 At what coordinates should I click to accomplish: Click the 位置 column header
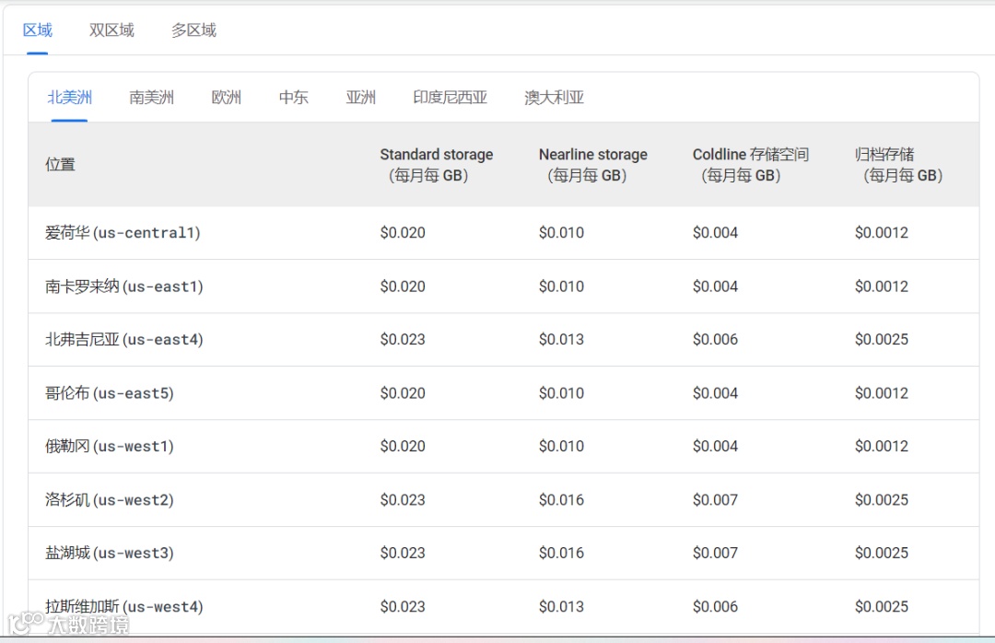click(61, 165)
